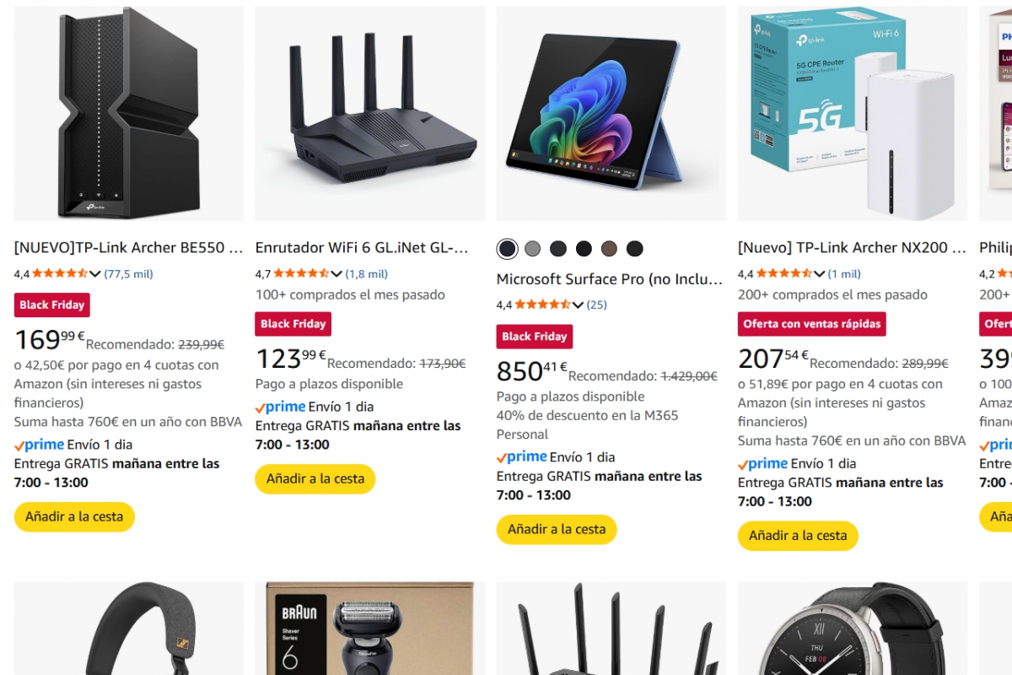The width and height of the screenshot is (1012, 675).
Task: Click the Prime icon on the Surface Pro card
Action: [x=521, y=456]
